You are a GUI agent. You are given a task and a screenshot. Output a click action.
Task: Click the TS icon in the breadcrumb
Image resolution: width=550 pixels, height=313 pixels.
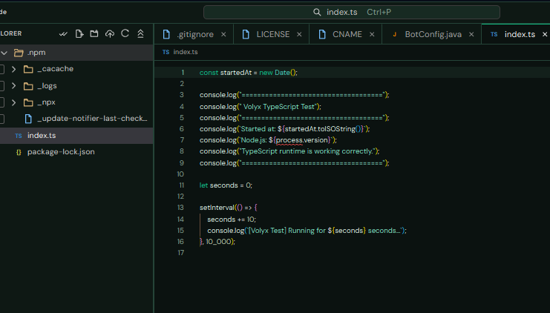click(166, 52)
